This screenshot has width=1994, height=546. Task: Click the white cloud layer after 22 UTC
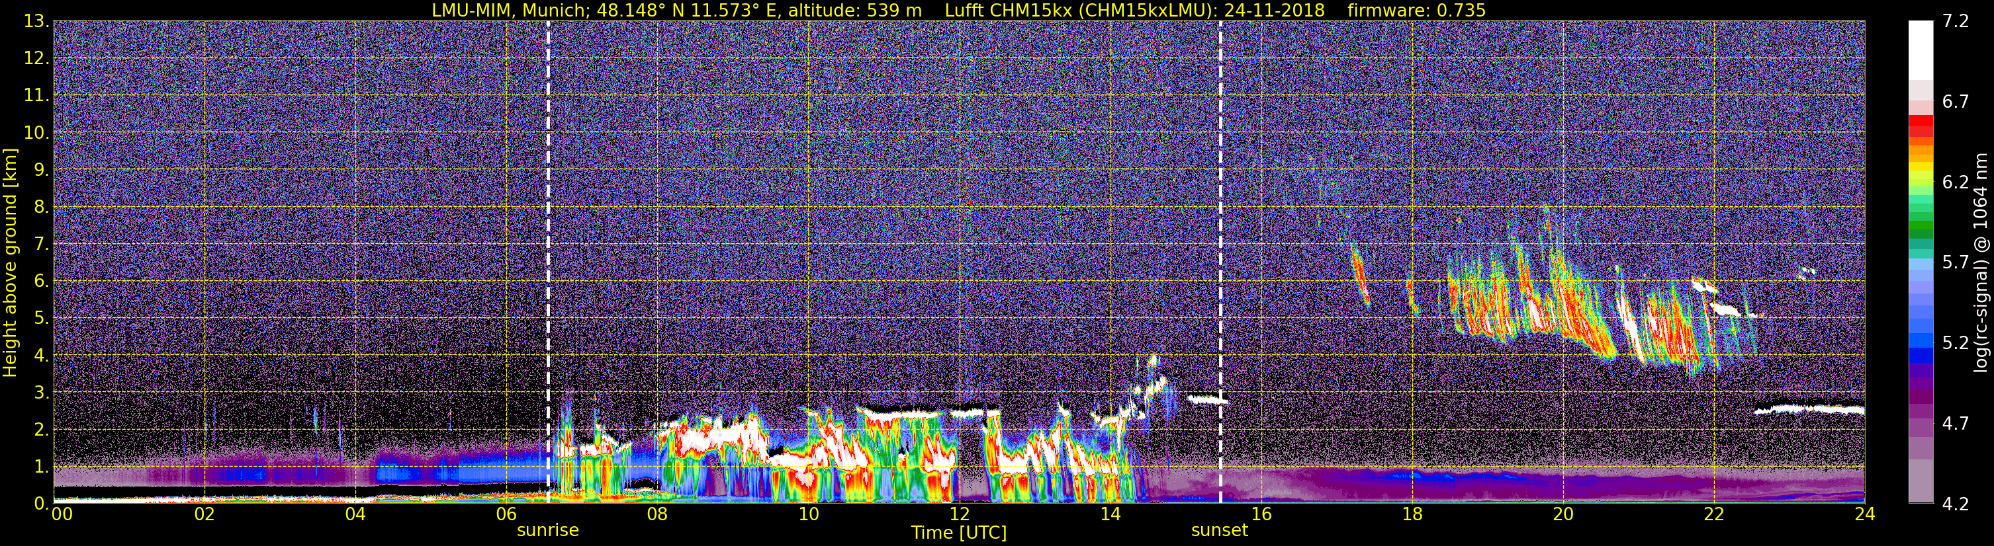point(1810,409)
